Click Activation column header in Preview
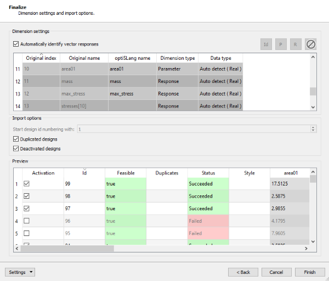 pos(43,173)
